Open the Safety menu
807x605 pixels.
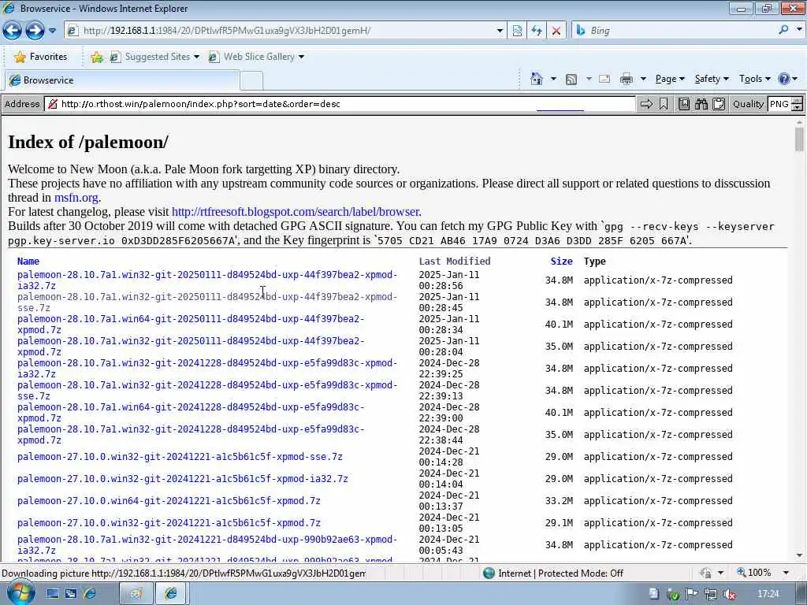tap(712, 79)
